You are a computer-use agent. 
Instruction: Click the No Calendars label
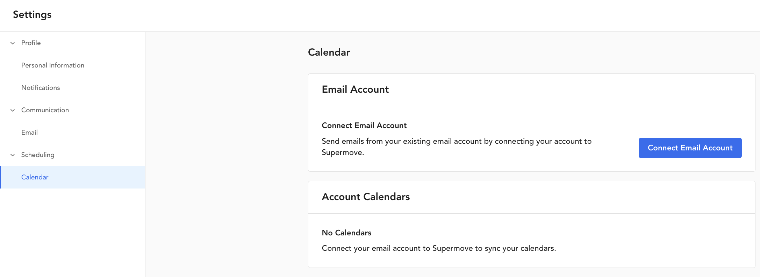pyautogui.click(x=346, y=233)
